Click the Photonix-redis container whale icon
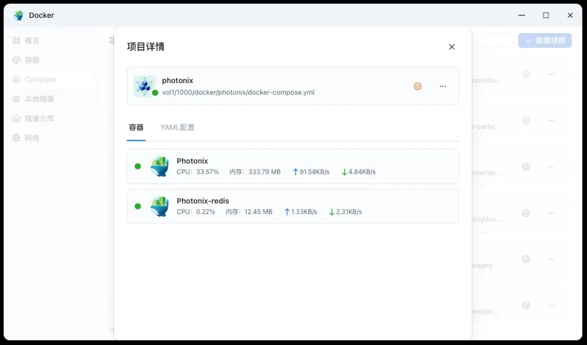Screen dimensions: 587x345 coord(160,206)
